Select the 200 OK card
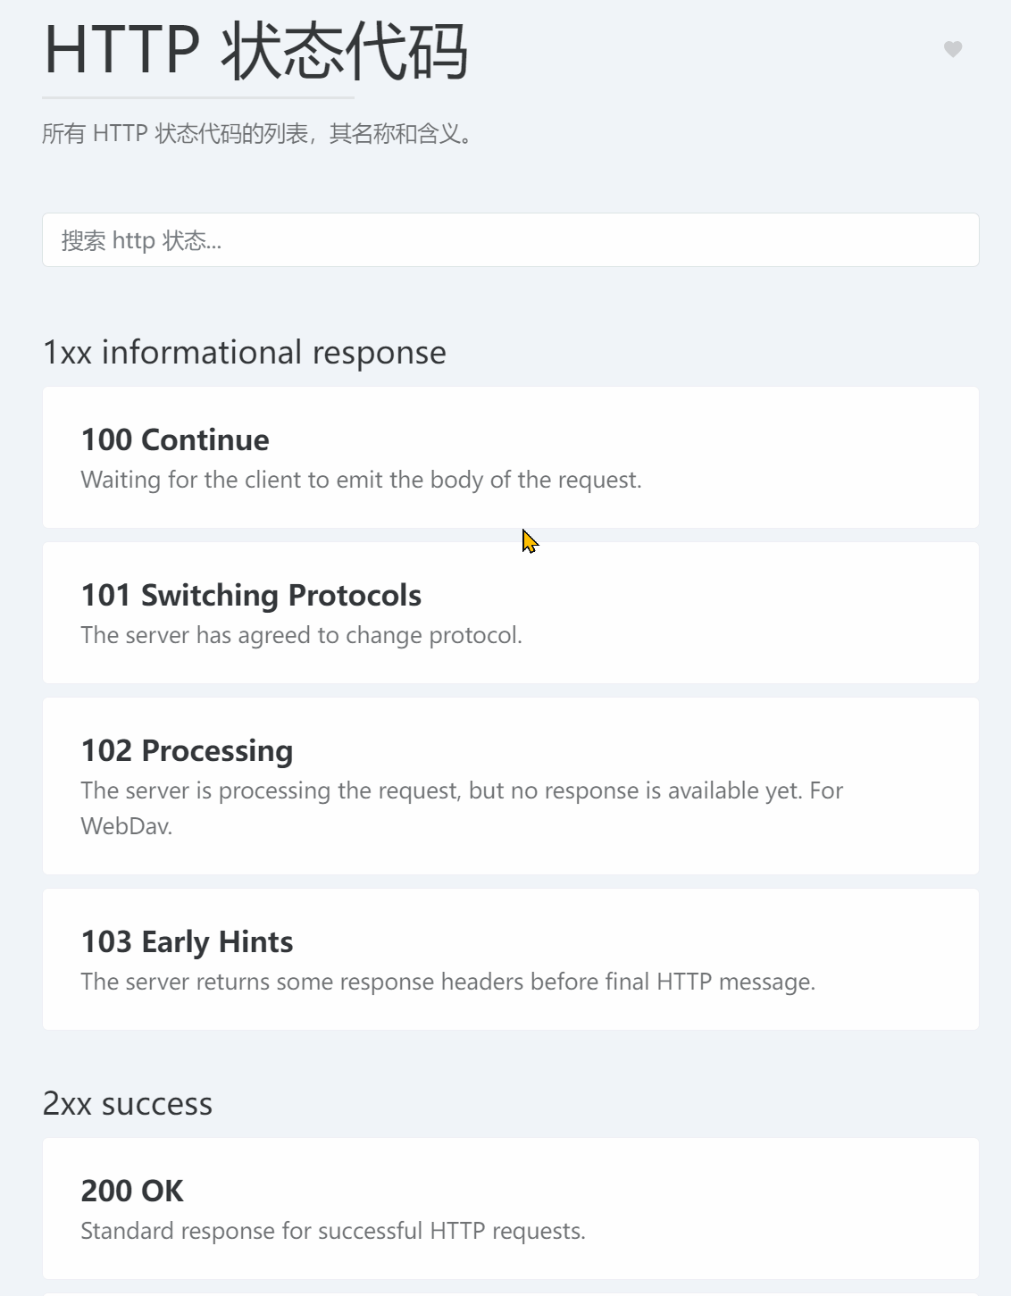This screenshot has width=1011, height=1296. pos(511,1208)
